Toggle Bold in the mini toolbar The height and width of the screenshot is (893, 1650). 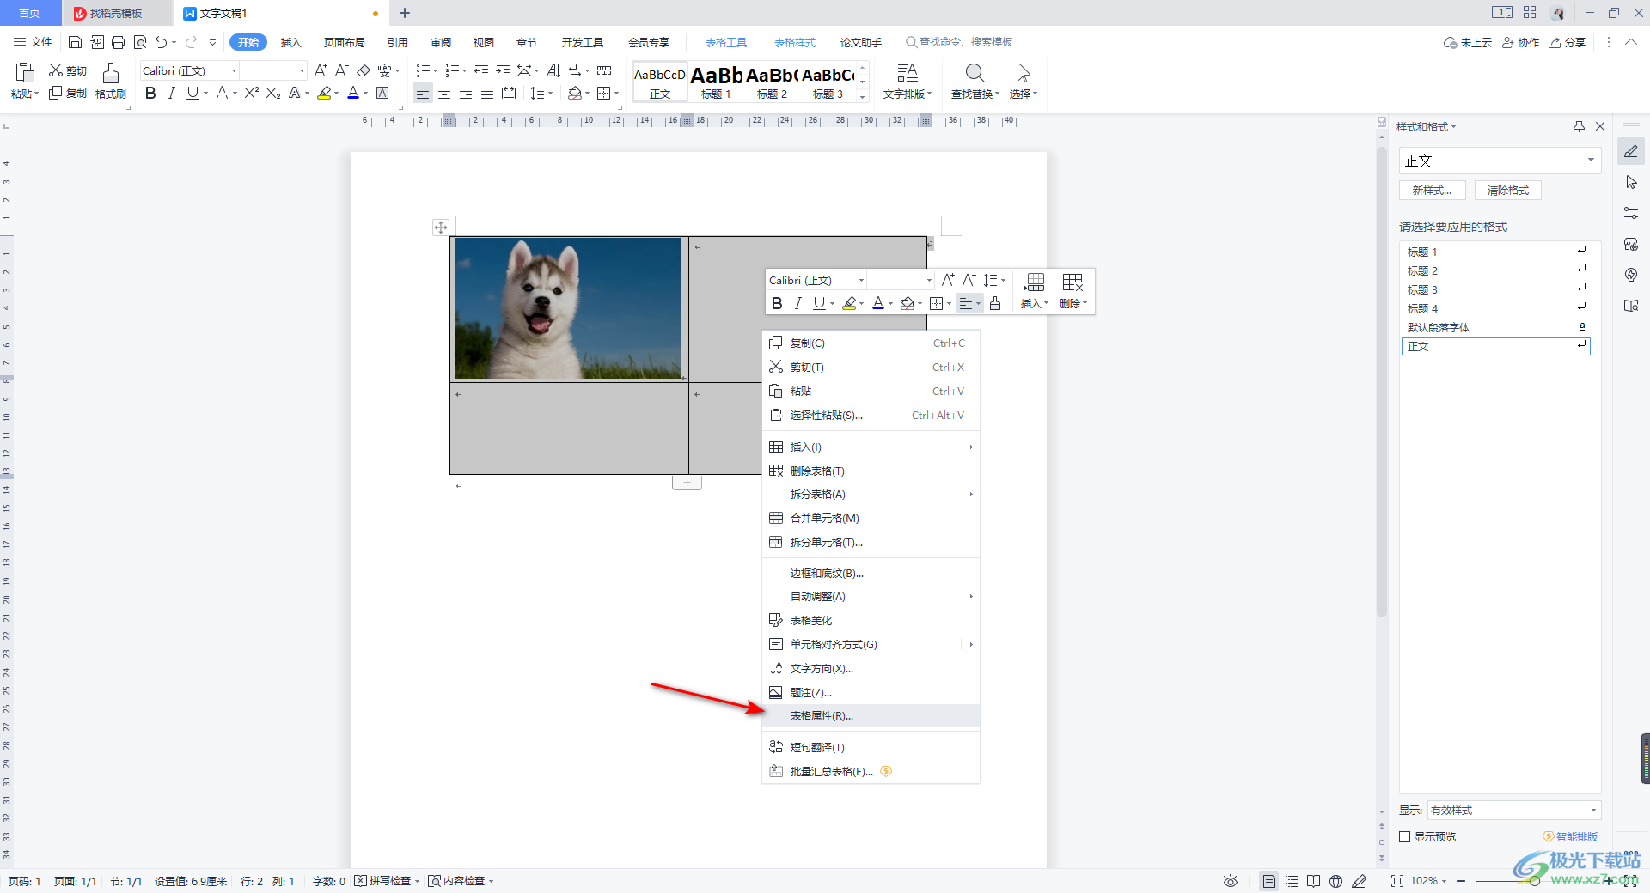[x=777, y=303]
